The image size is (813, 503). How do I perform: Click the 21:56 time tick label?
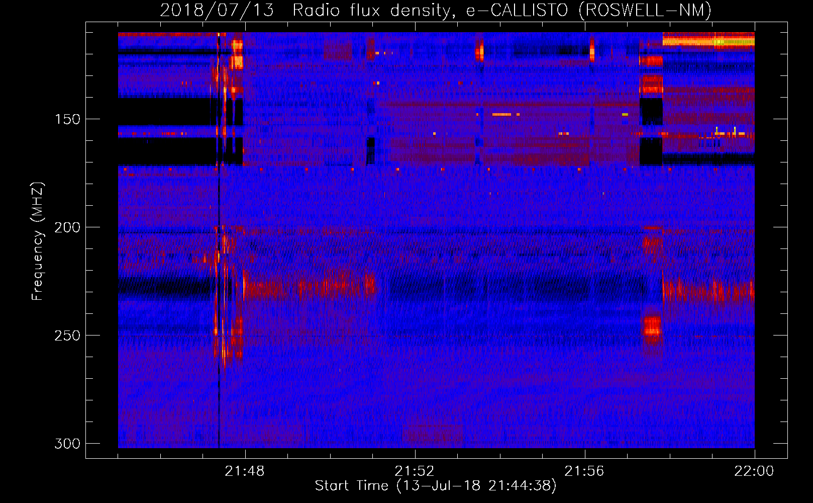click(584, 471)
